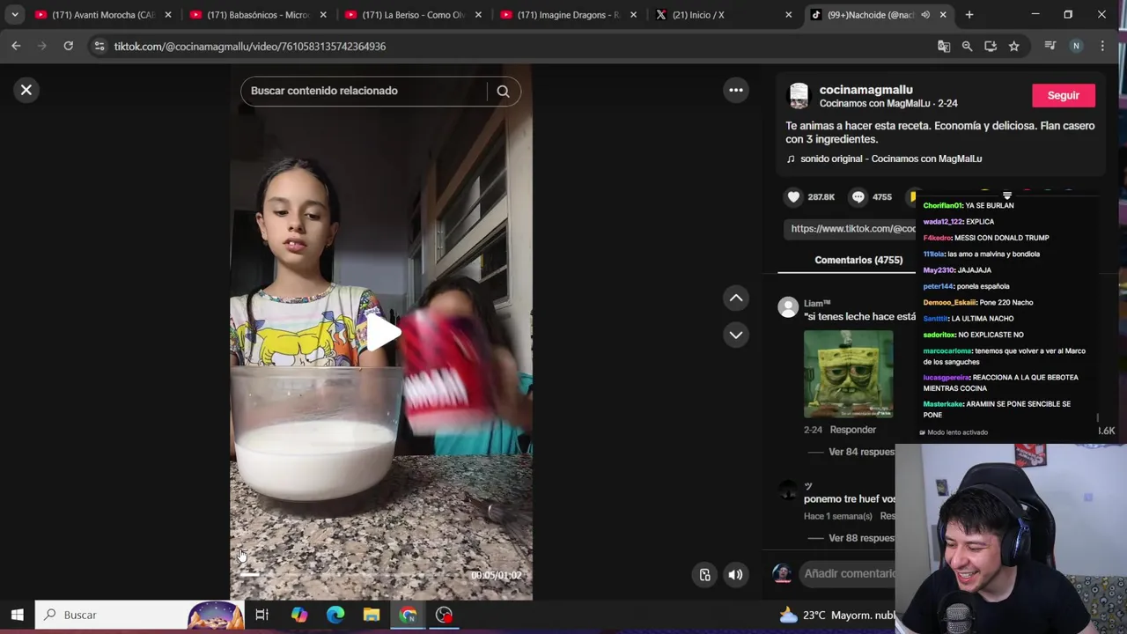Open the Chrome profile N avatar

(x=1076, y=46)
